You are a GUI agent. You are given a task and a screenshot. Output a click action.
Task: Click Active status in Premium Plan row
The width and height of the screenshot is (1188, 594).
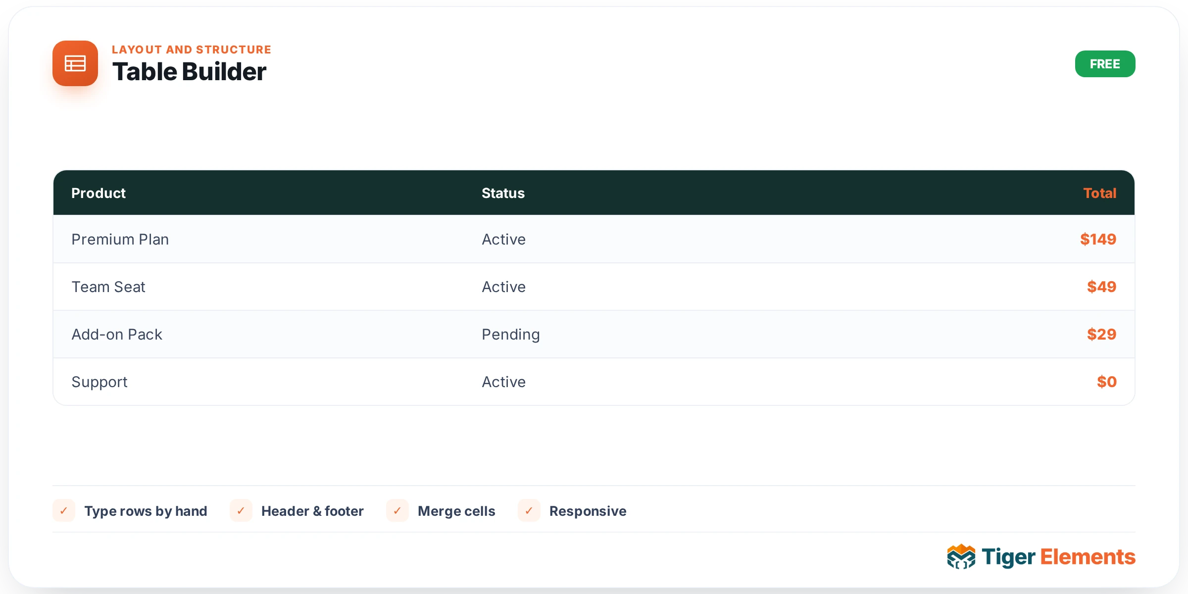point(503,239)
